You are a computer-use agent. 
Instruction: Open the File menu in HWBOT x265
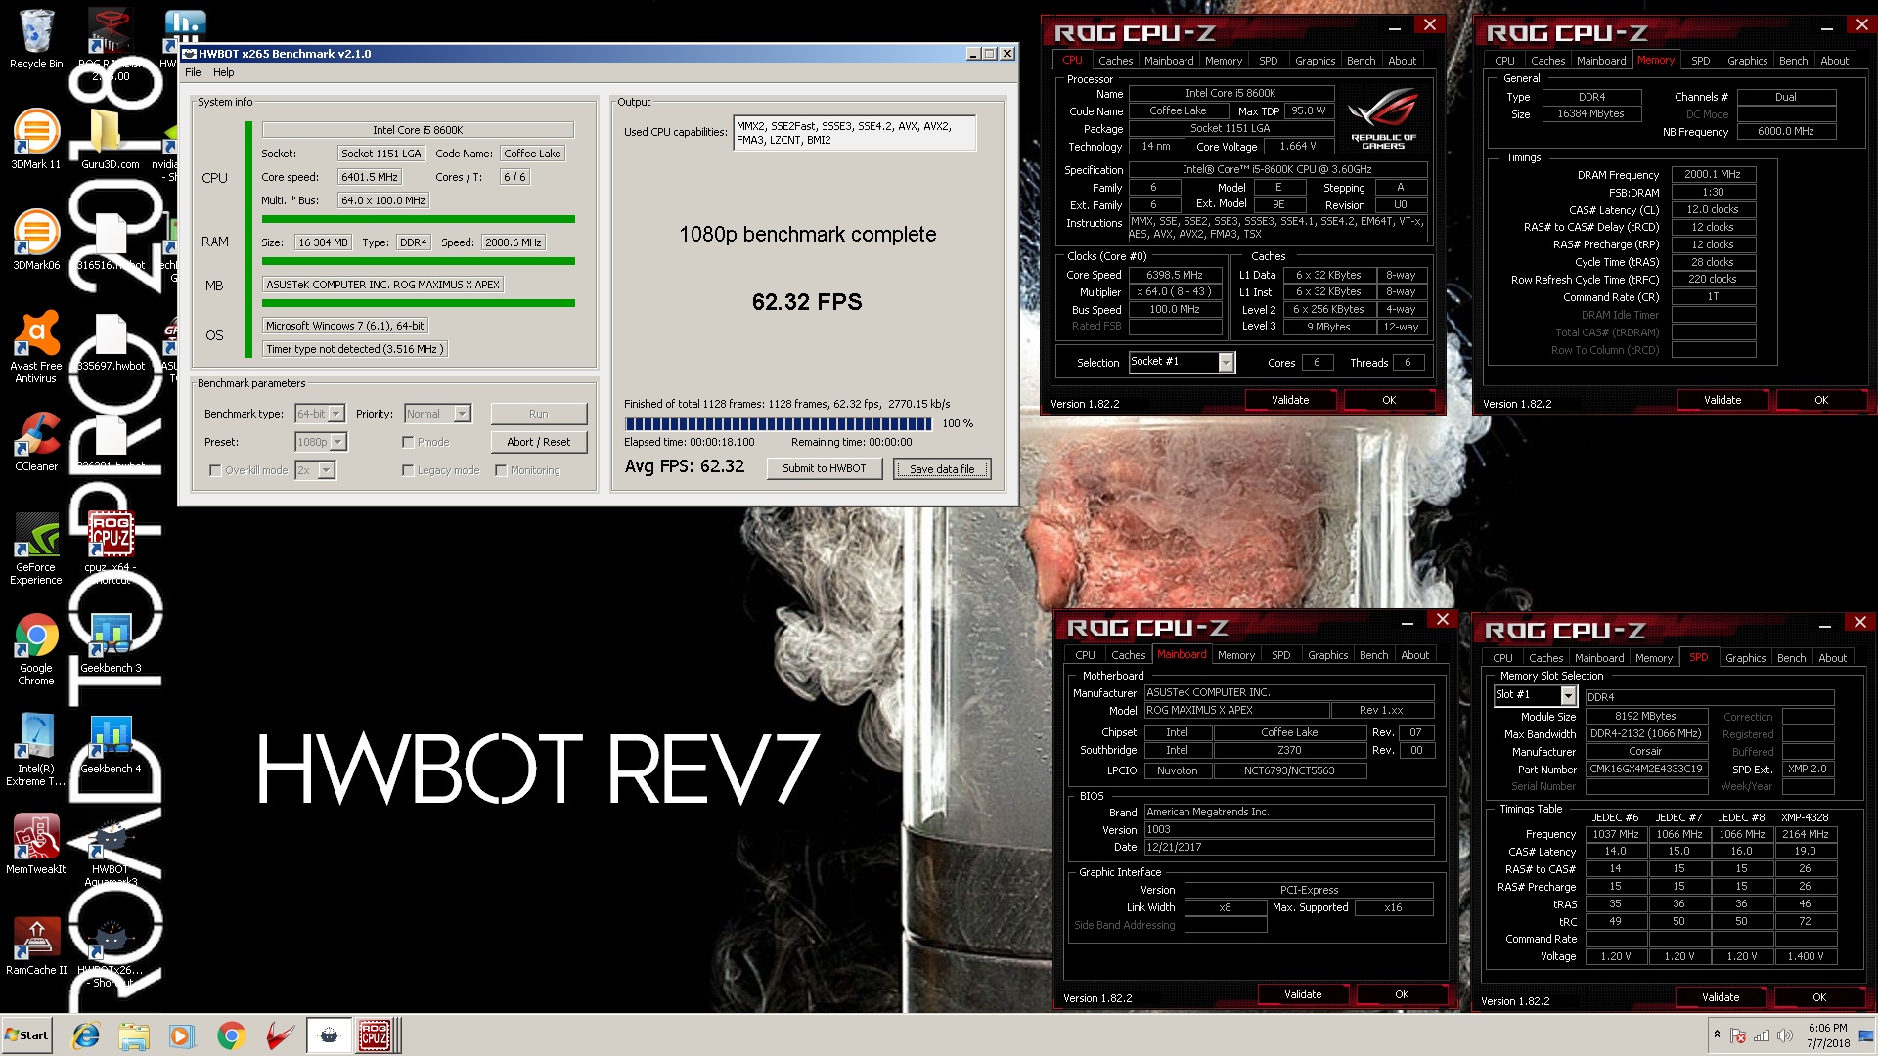pos(193,72)
